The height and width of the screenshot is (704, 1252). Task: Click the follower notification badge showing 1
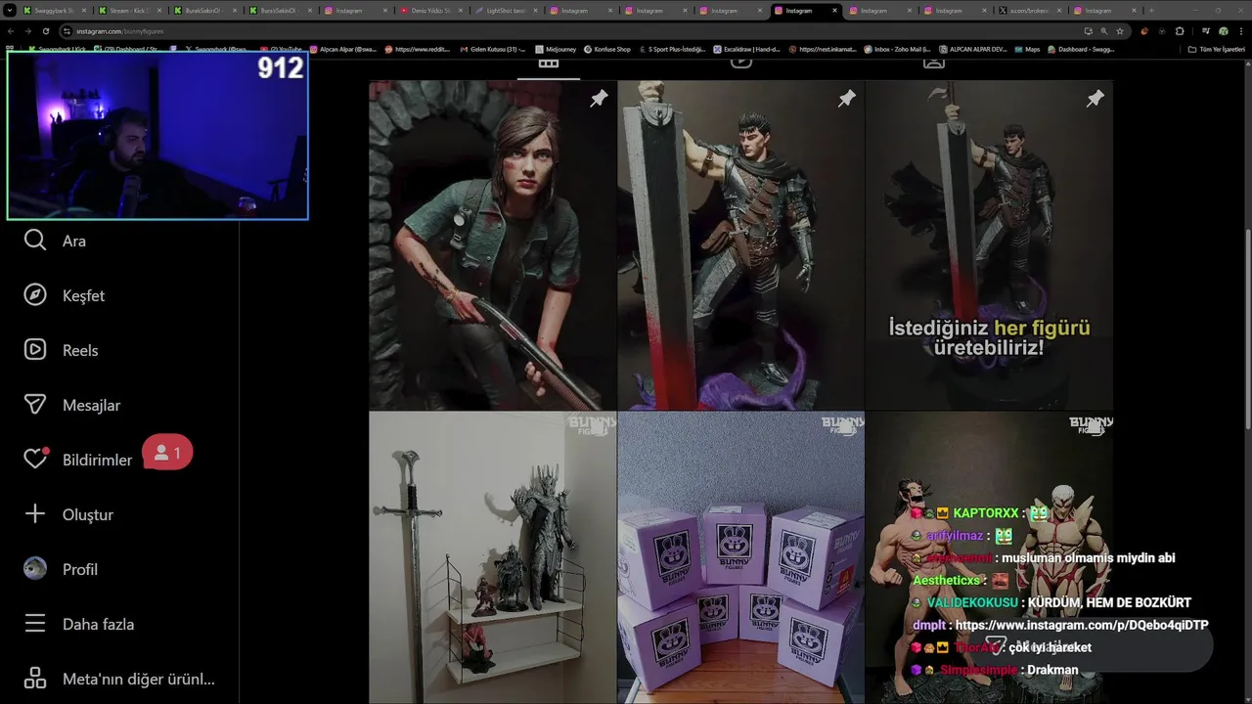(167, 453)
